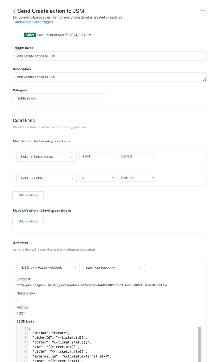Click JSON line with ticket.title placeholder

(60, 351)
